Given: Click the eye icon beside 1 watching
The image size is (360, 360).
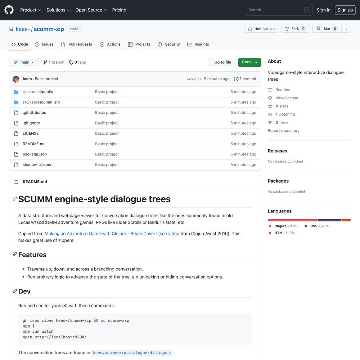Looking at the screenshot, I should [x=270, y=114].
